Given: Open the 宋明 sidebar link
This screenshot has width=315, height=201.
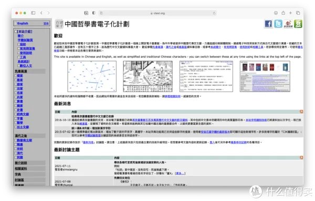Looking at the screenshot, I should (20, 148).
